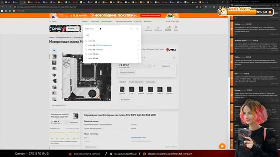Click first breadcrumb link above product title
The image size is (280, 157).
pyautogui.click(x=52, y=38)
